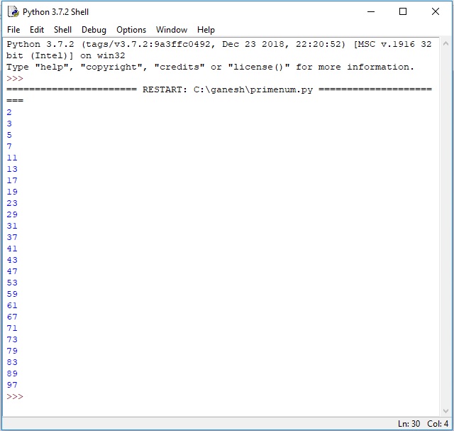The image size is (454, 431).
Task: Click the 'Type "help", "copyright"' info line
Action: 210,67
